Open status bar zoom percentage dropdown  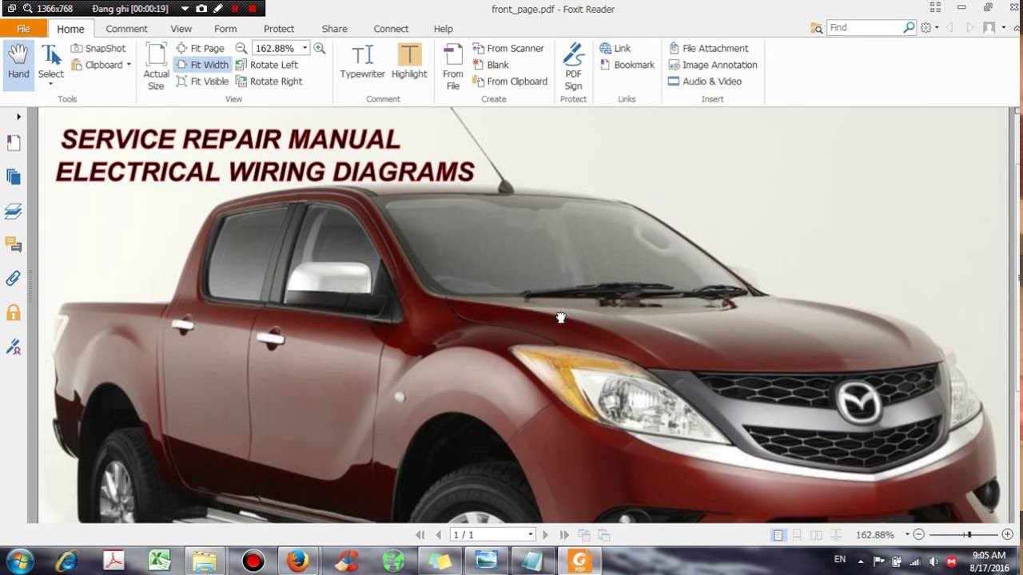[907, 534]
